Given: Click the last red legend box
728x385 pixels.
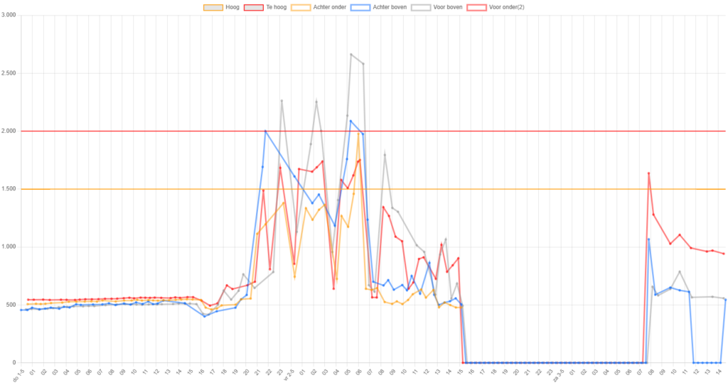Looking at the screenshot, I should [477, 7].
